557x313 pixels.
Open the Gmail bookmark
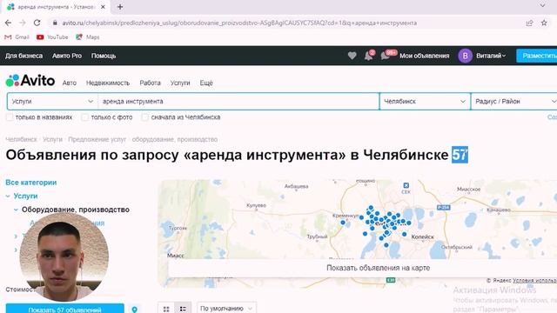[17, 37]
